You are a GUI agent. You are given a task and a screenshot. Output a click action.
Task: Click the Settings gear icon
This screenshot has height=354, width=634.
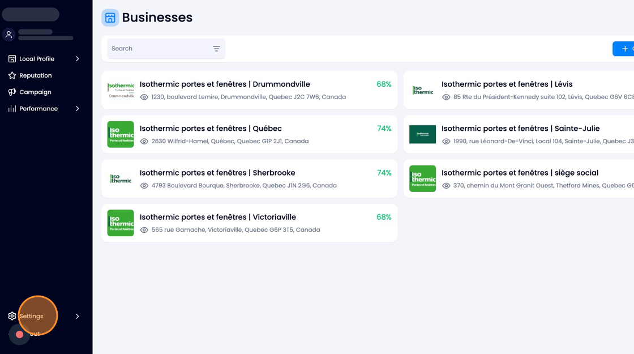click(x=12, y=316)
